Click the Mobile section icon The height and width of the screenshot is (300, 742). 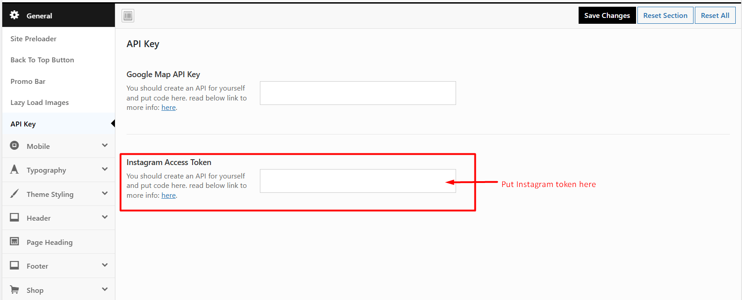[14, 145]
